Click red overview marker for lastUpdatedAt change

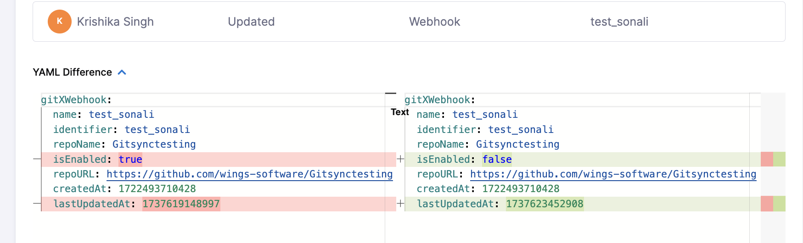767,204
